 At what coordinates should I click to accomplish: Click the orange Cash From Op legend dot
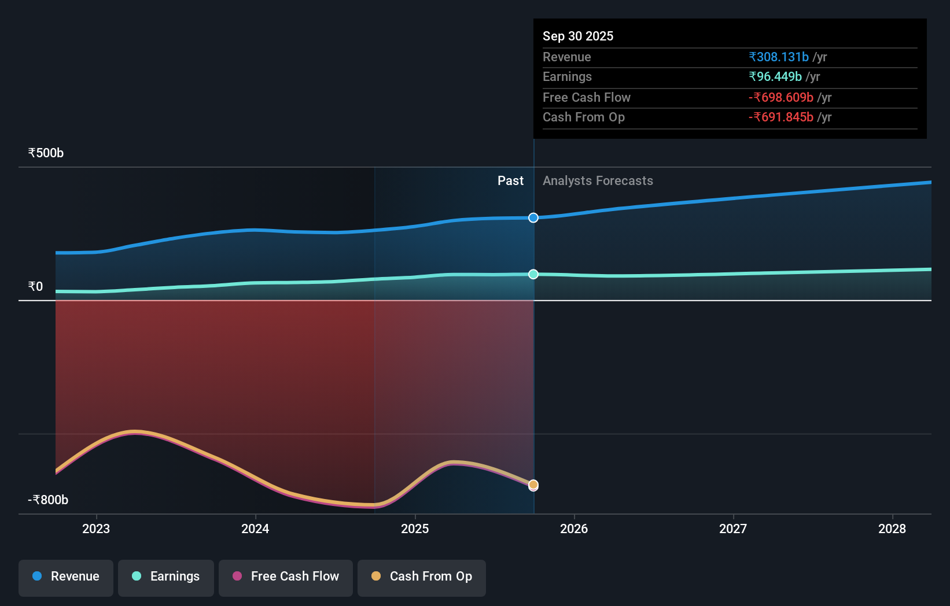coord(376,577)
